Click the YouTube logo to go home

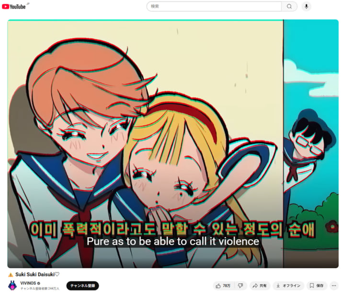15,6
